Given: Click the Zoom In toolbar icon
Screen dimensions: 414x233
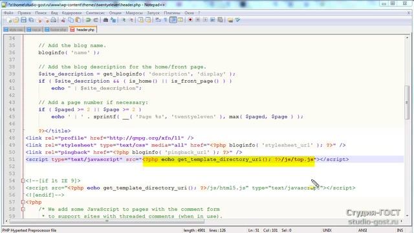Looking at the screenshot, I should 124,20.
